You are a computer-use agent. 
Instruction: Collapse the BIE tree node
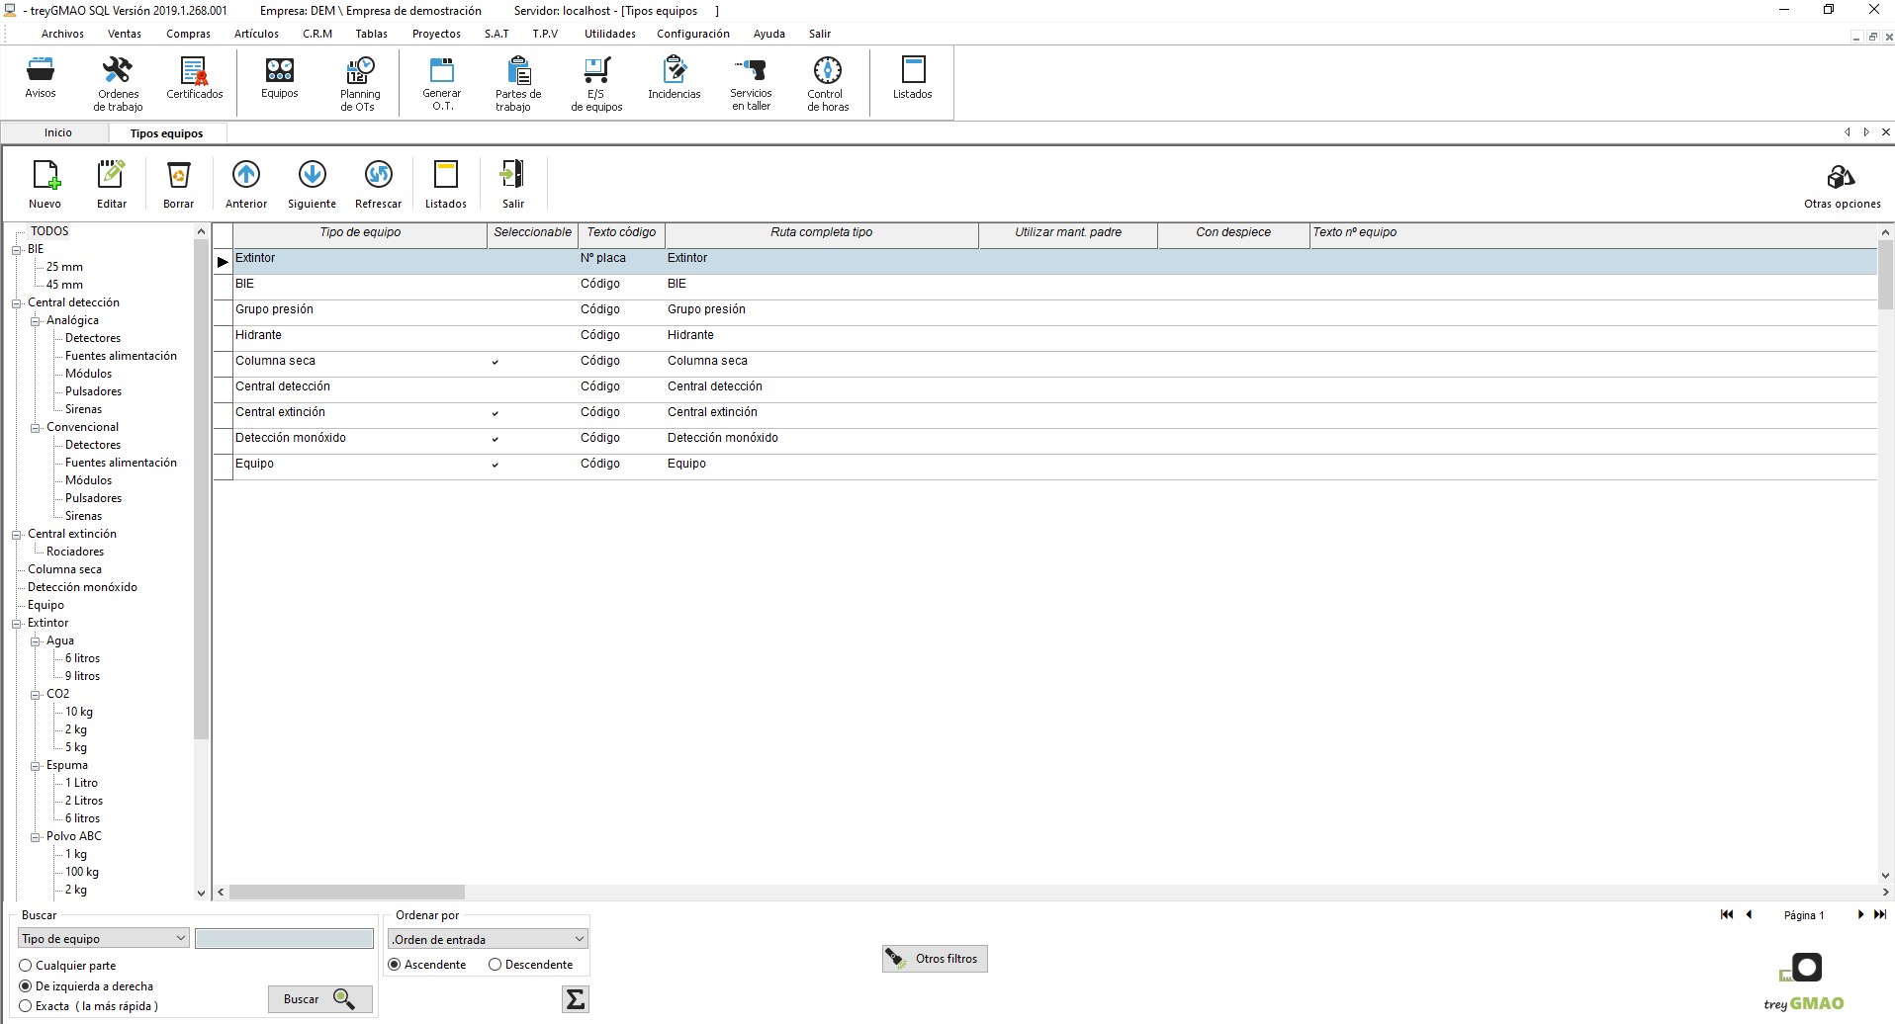(17, 250)
